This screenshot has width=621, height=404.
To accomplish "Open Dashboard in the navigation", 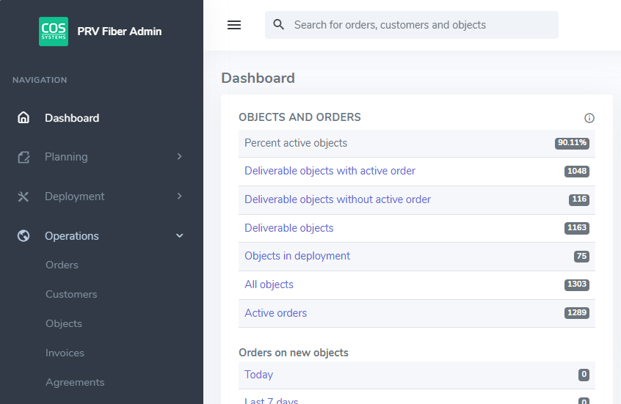I will (72, 118).
